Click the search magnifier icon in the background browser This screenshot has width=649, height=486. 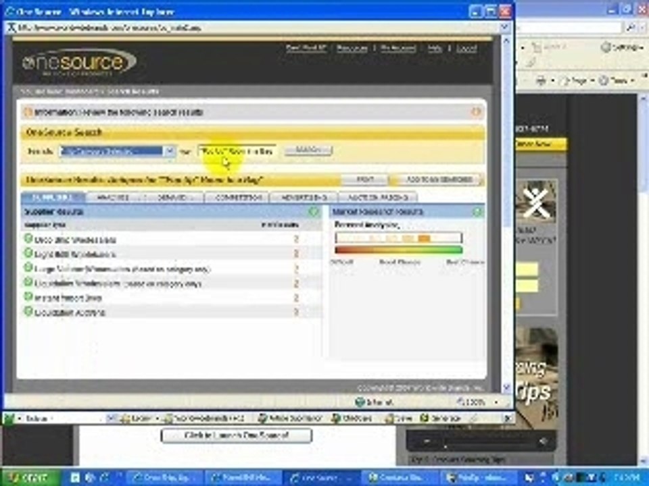(630, 28)
